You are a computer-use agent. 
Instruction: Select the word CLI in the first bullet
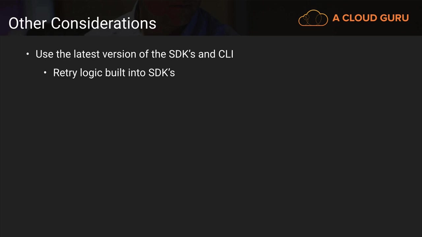pos(226,54)
